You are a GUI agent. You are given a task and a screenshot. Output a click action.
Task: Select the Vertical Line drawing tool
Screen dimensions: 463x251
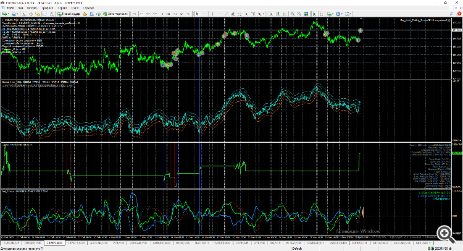click(212, 14)
